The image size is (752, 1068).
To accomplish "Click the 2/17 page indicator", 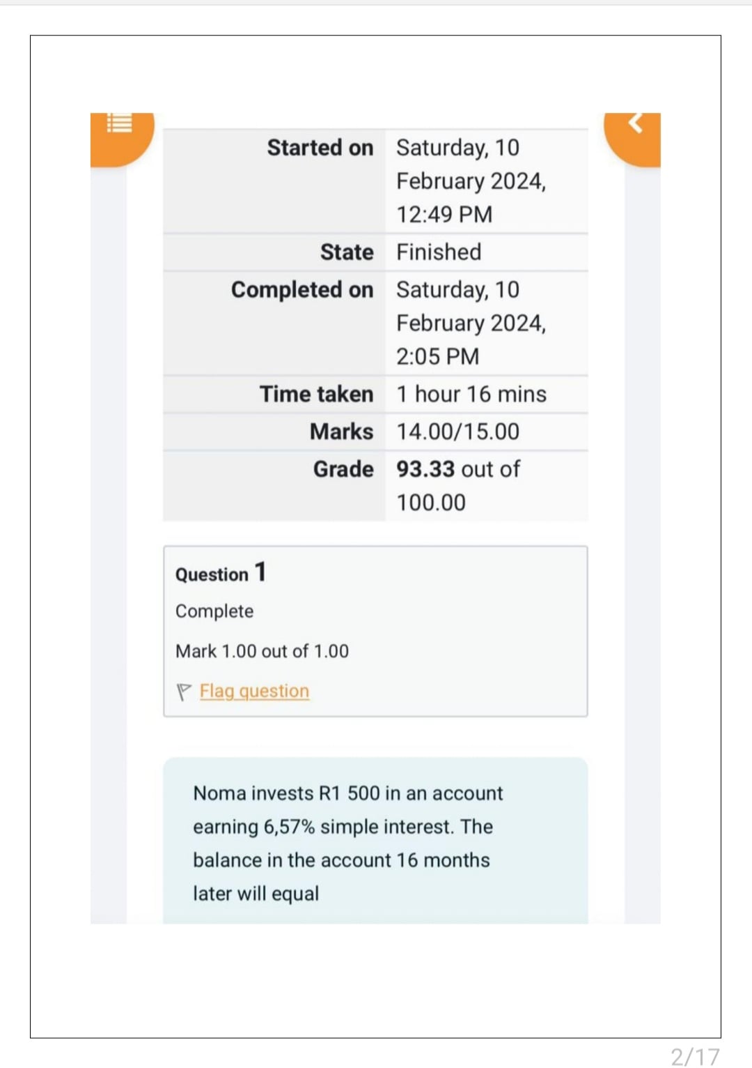I will coord(695,1056).
